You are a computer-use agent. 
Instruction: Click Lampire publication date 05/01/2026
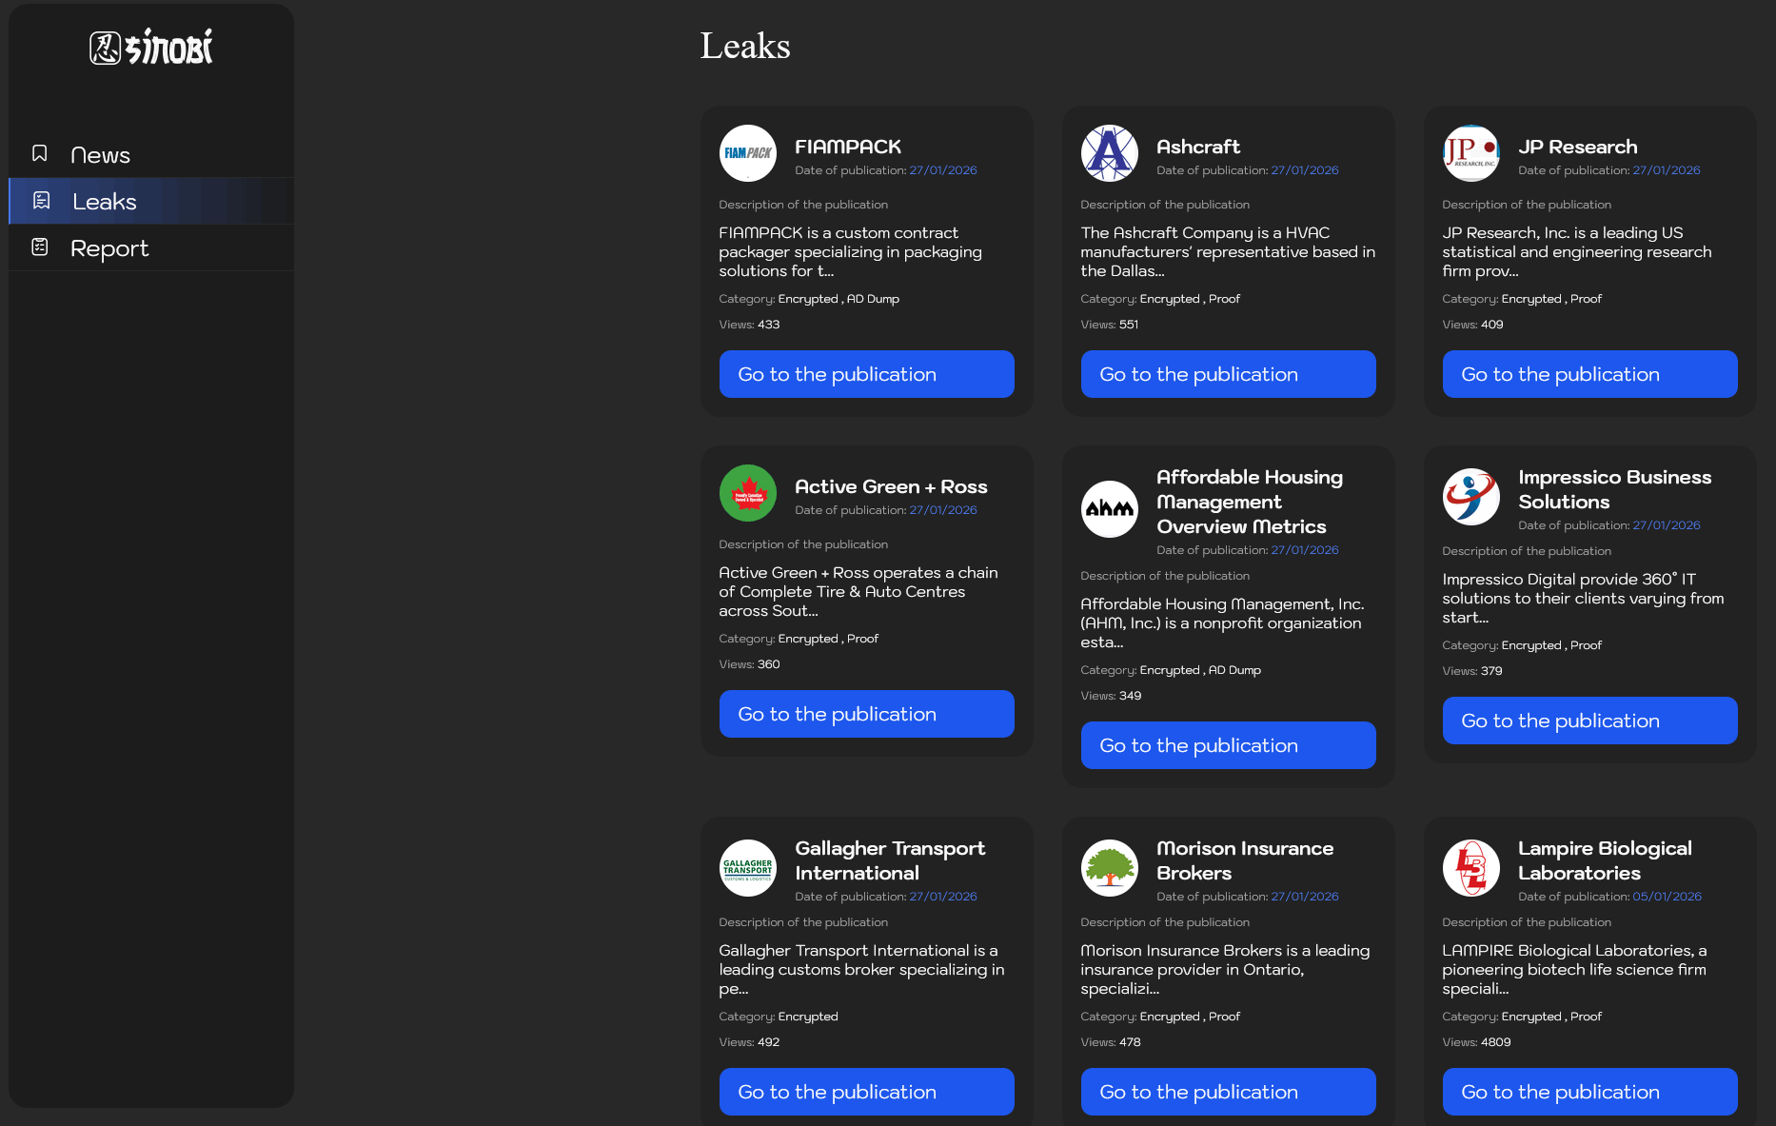tap(1667, 897)
